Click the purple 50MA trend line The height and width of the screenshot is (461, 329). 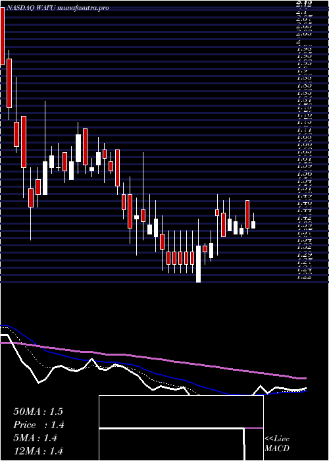[x=153, y=359]
